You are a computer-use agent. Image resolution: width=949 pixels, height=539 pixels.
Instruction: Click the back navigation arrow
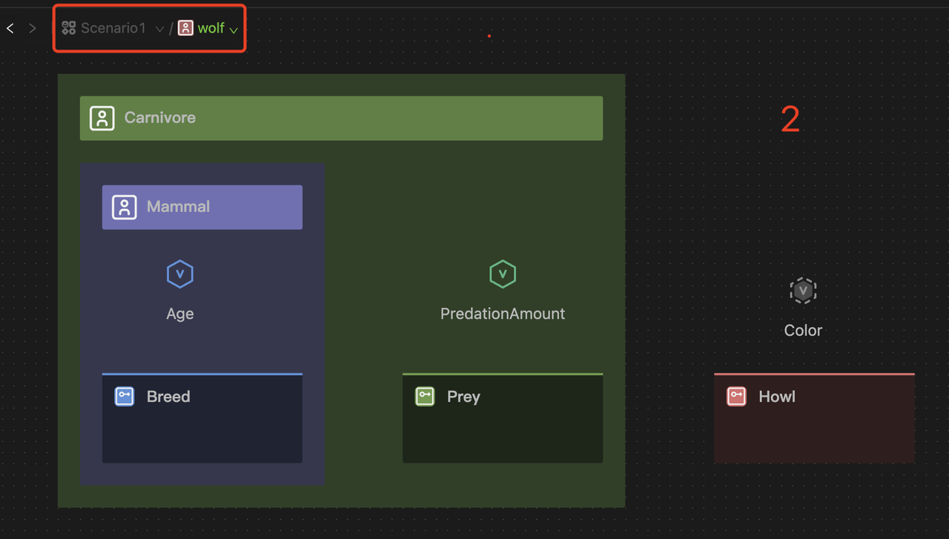10,28
